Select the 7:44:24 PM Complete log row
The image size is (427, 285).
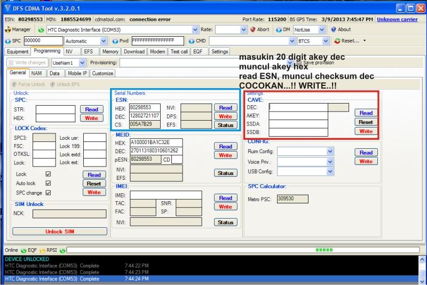coord(211,279)
